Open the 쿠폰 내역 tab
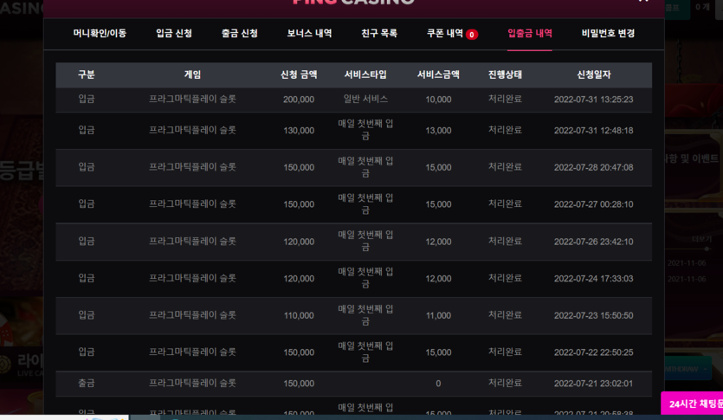The width and height of the screenshot is (723, 420). tap(445, 33)
